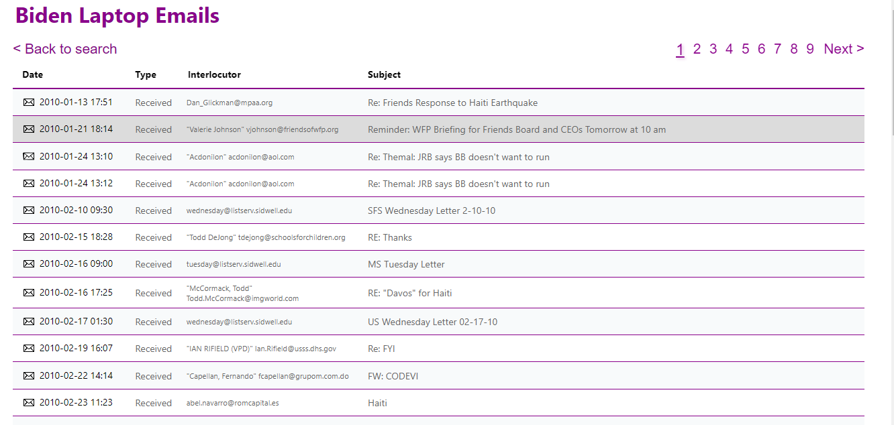This screenshot has height=425, width=894.
Task: Click envelope icon for 2010-02-22 14:14 email
Action: click(x=29, y=375)
